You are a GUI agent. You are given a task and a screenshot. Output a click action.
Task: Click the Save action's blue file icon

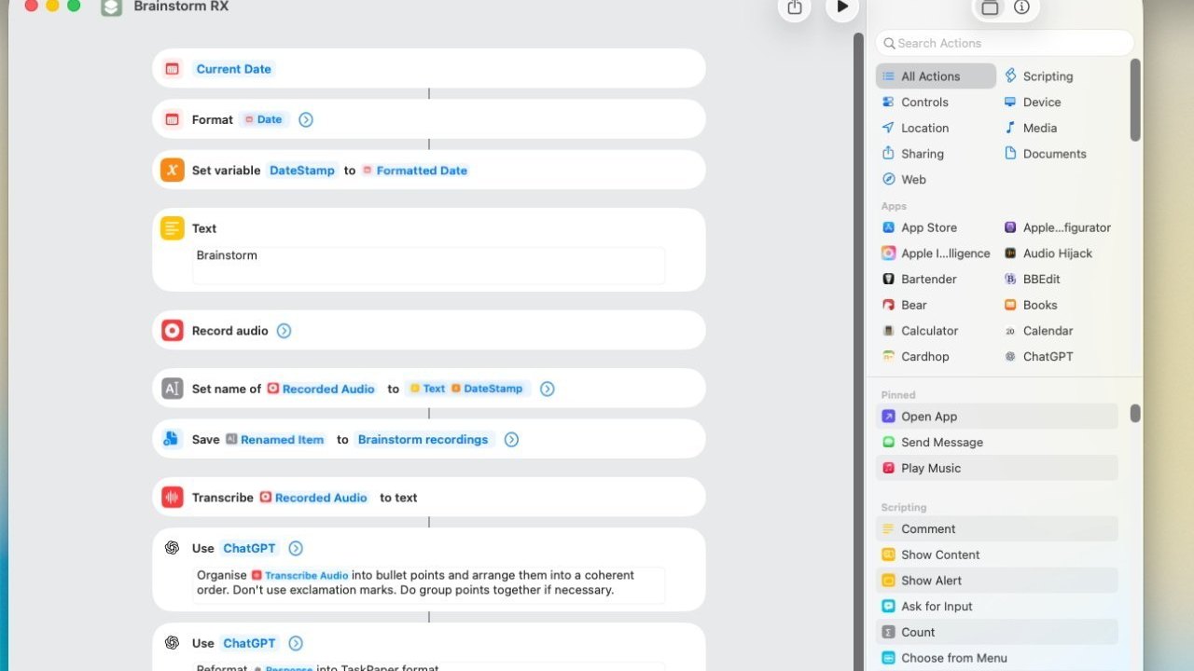[x=172, y=440]
